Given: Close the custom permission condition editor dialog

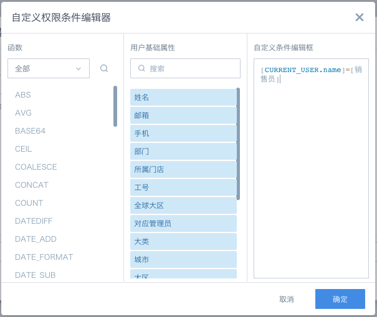Looking at the screenshot, I should 359,17.
